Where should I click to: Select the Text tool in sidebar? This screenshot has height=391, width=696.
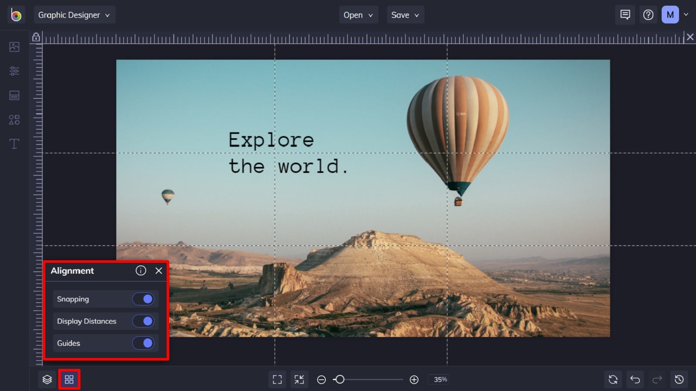tap(14, 143)
